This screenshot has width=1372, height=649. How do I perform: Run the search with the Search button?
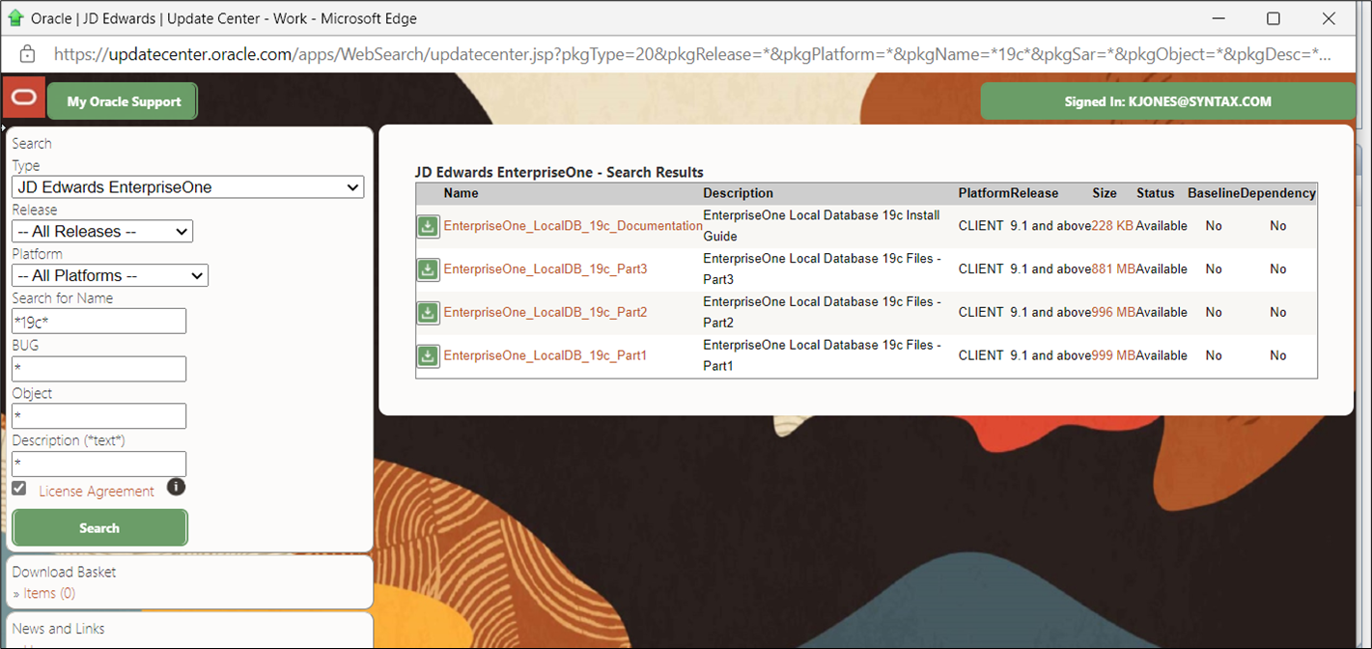pyautogui.click(x=99, y=528)
